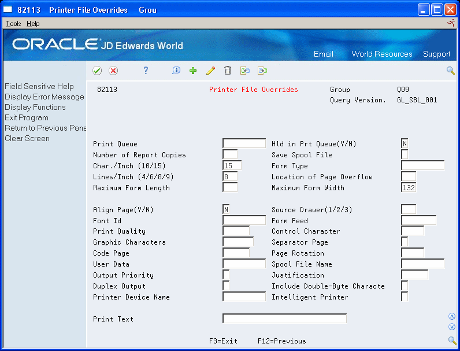The height and width of the screenshot is (351, 460).
Task: Click the Group value Q09
Action: click(403, 90)
